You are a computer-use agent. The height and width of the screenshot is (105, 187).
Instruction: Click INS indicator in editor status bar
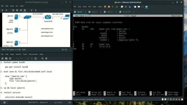70,102
